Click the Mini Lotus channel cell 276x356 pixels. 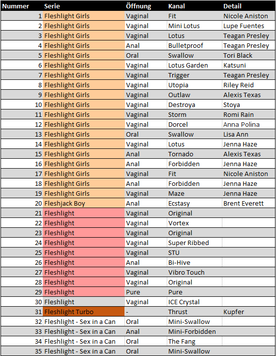[x=194, y=26]
